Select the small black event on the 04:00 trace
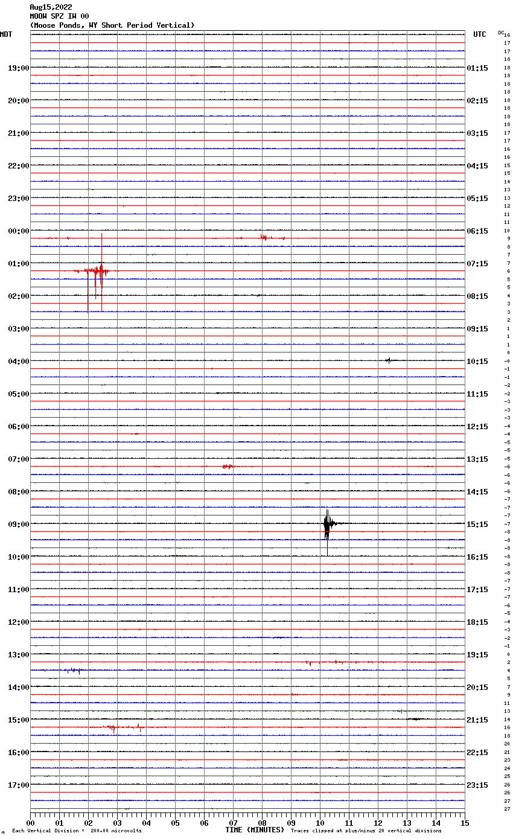513x839 pixels. (389, 360)
